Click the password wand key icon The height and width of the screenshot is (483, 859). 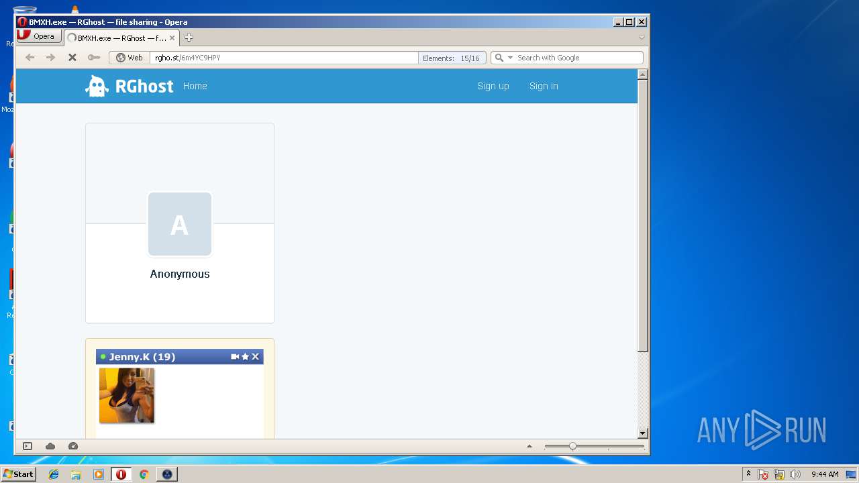94,58
